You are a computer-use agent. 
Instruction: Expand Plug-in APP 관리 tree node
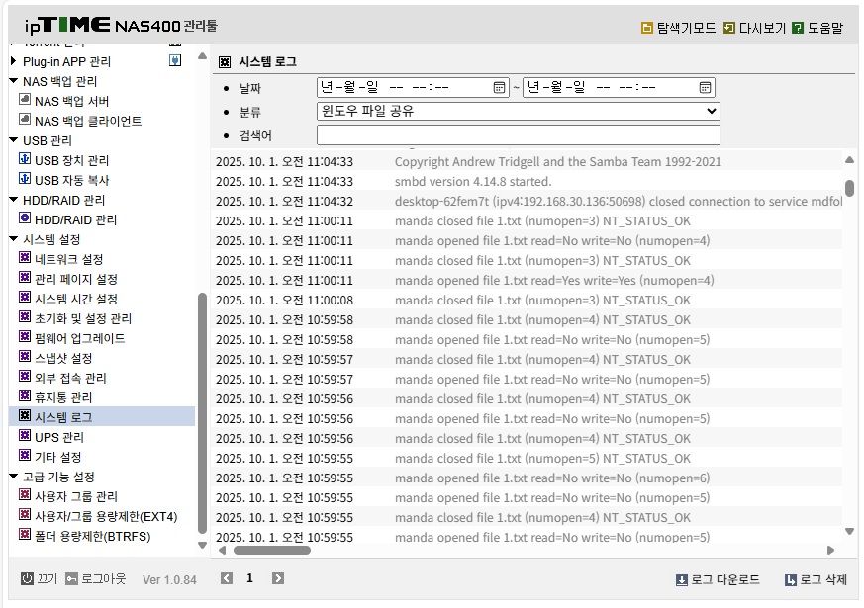coord(13,61)
